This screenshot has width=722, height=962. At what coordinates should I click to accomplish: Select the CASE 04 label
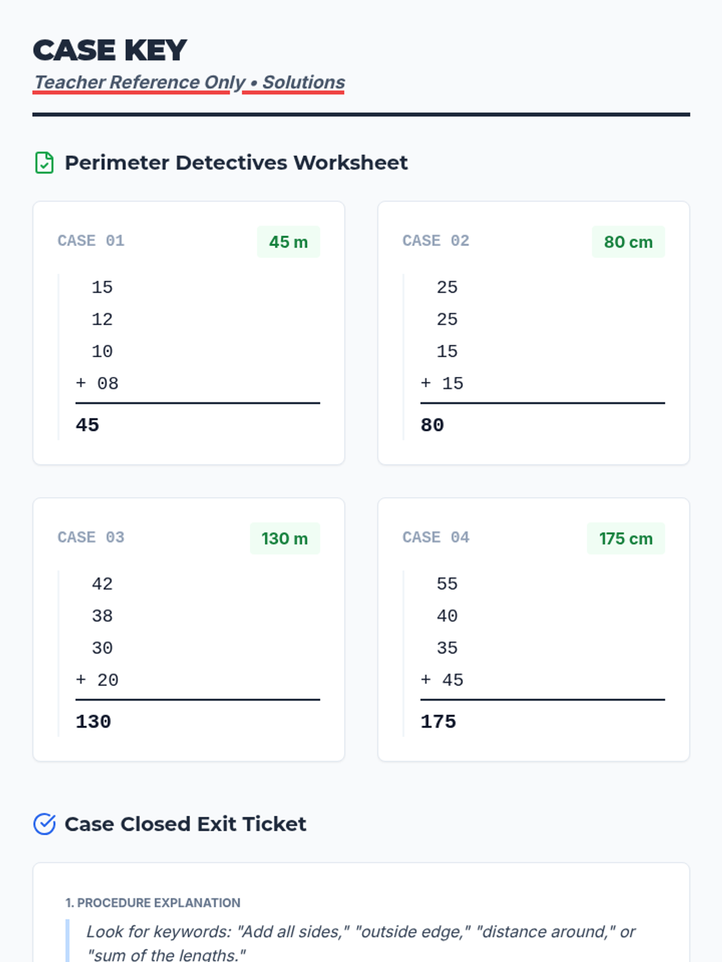[x=436, y=537]
